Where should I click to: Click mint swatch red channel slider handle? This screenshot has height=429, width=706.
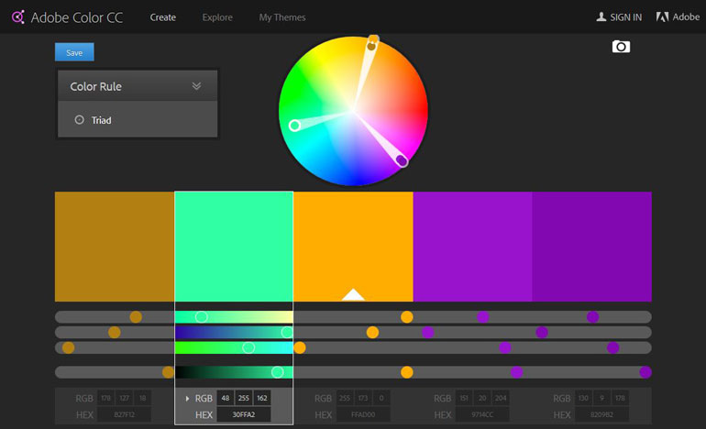[x=202, y=317]
